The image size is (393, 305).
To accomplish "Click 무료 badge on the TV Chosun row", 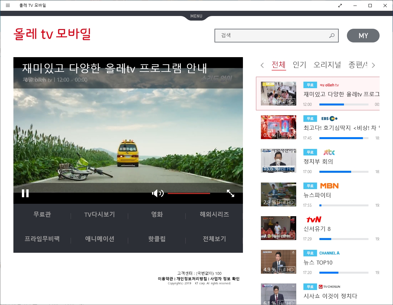I will (x=310, y=287).
